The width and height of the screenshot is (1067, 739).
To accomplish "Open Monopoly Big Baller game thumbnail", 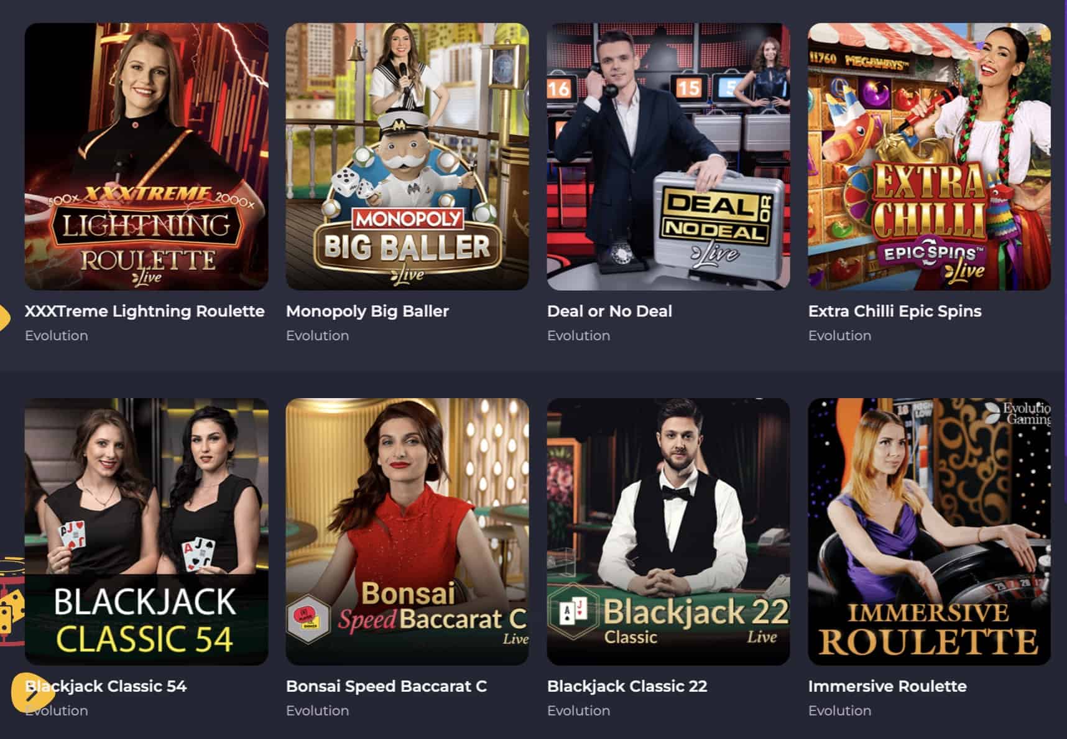I will pos(407,157).
